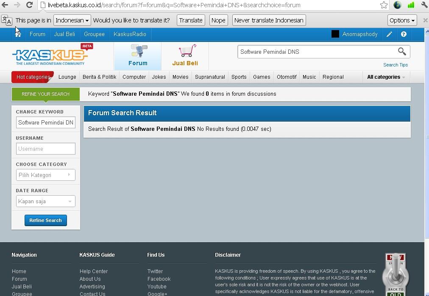Image resolution: width=429 pixels, height=296 pixels.
Task: Open the Help Center link
Action: (x=94, y=271)
